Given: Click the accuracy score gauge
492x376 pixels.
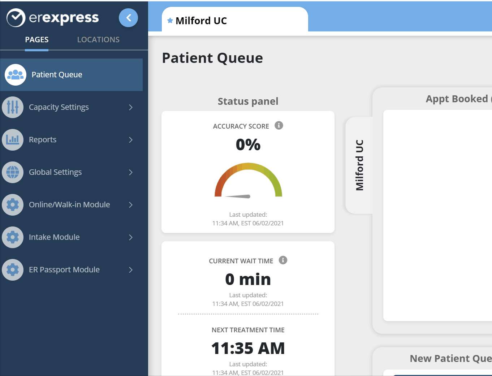Looking at the screenshot, I should [x=248, y=181].
